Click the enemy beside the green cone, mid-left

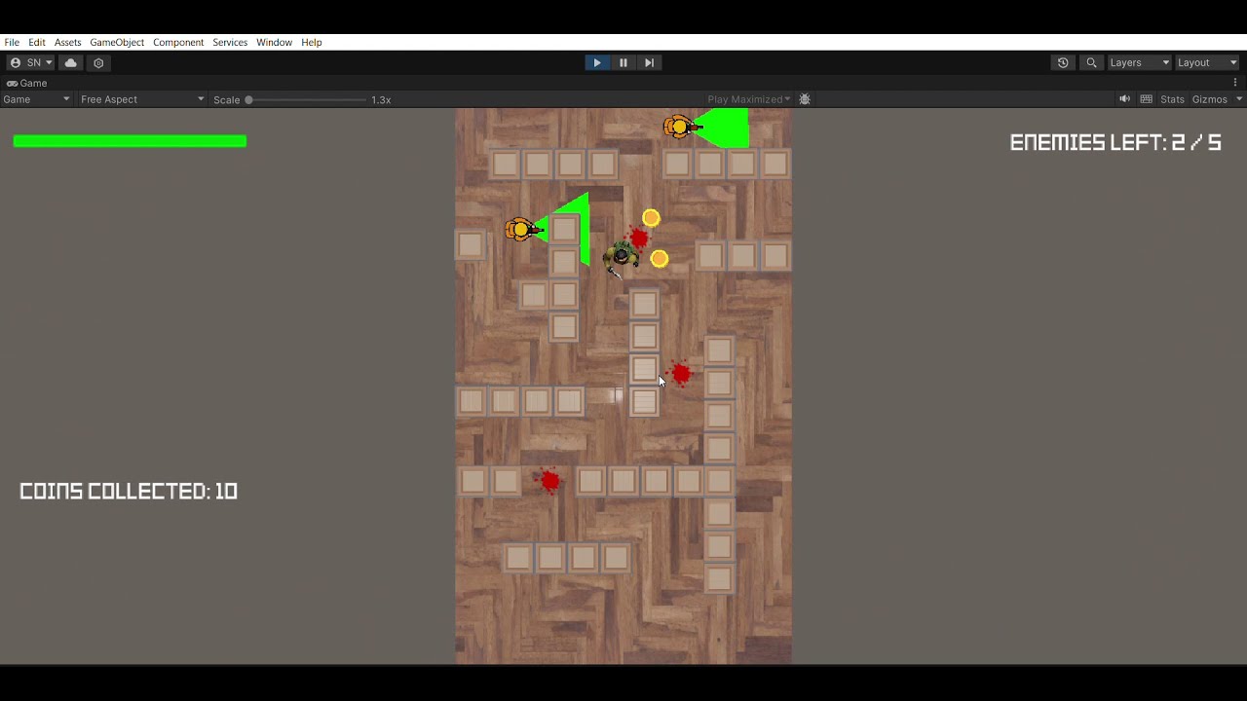click(523, 229)
